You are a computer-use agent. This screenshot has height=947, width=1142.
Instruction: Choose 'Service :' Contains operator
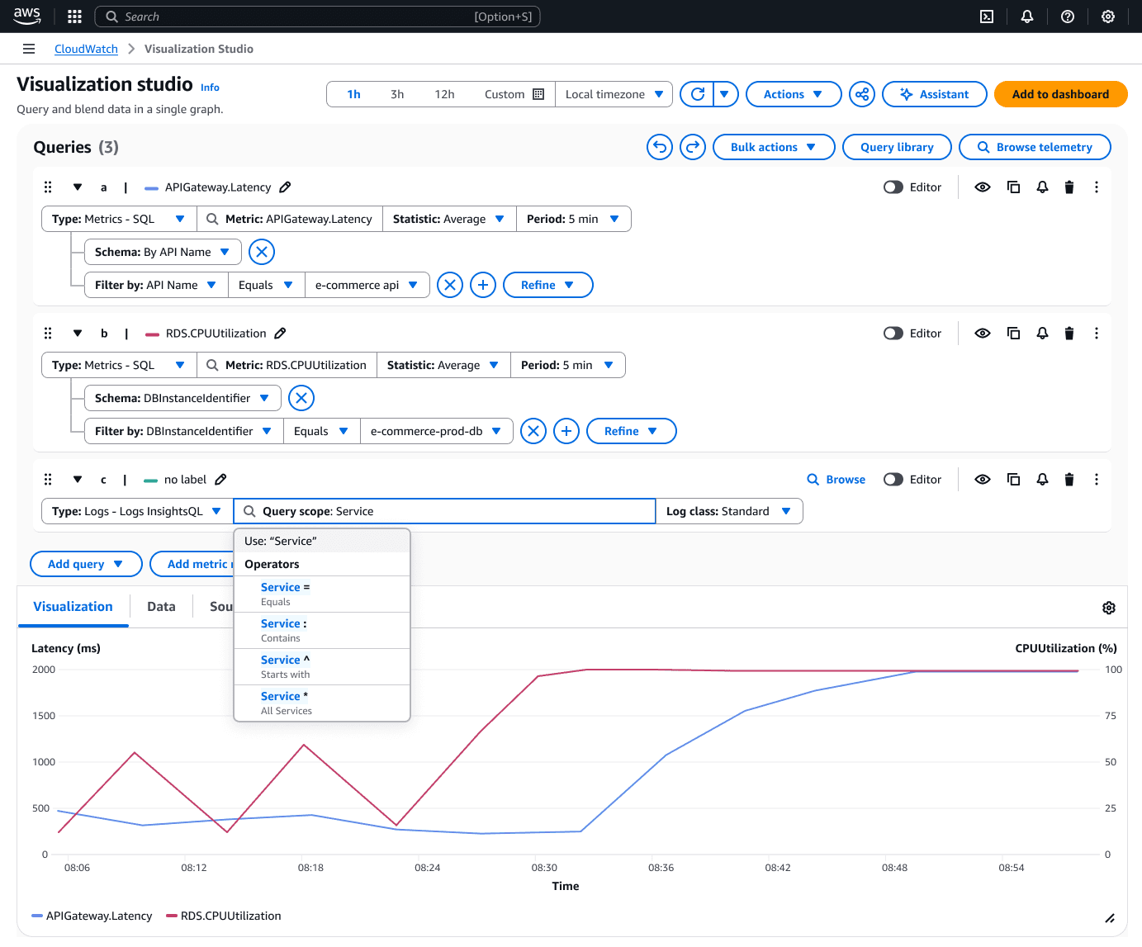(322, 630)
